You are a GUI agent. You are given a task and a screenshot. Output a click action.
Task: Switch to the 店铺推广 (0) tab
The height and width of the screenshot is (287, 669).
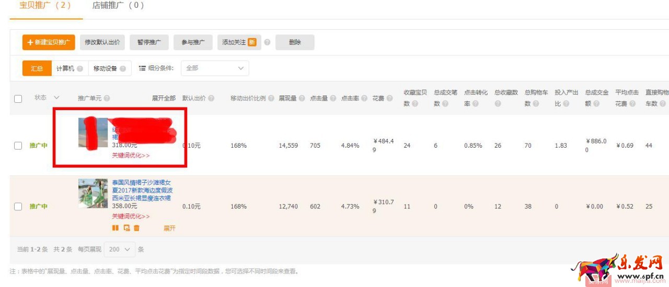(118, 5)
